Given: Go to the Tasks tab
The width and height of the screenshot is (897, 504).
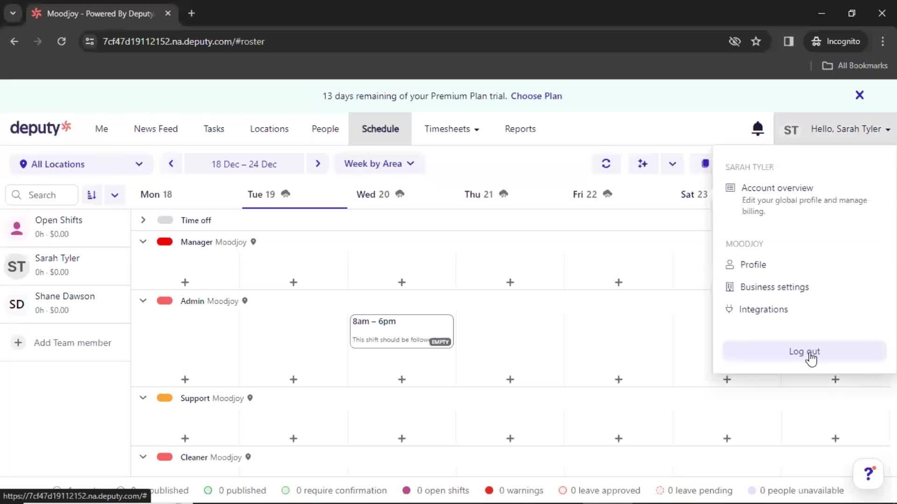Looking at the screenshot, I should coord(214,129).
